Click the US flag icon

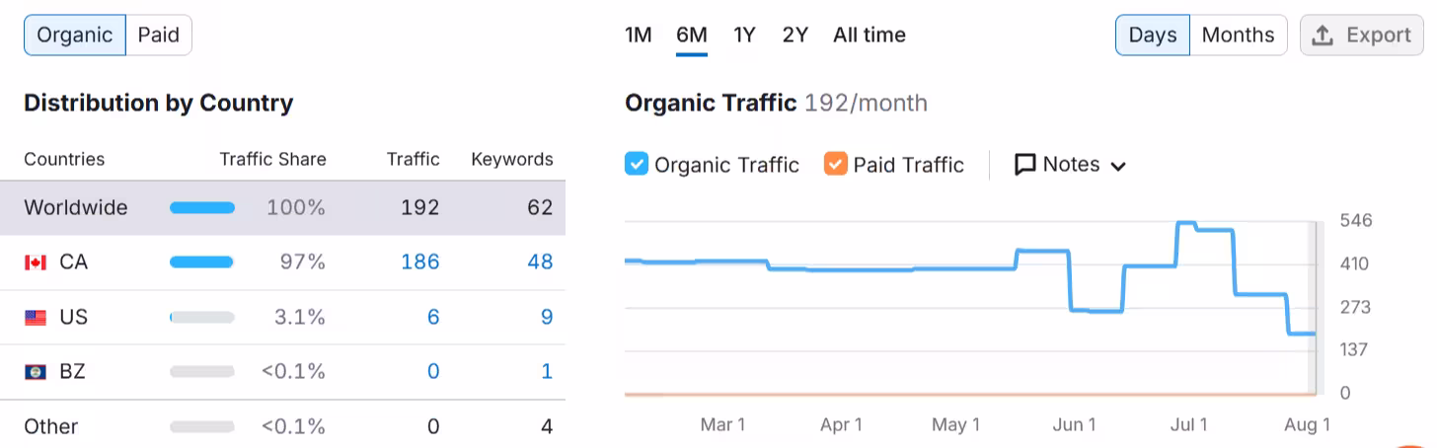(x=36, y=318)
